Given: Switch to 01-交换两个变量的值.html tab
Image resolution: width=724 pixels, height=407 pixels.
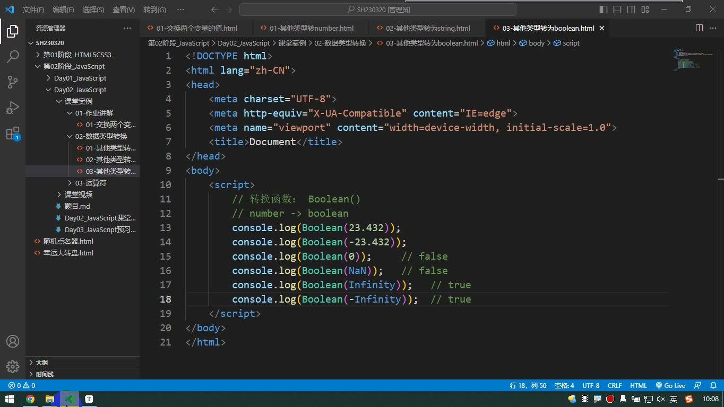Looking at the screenshot, I should coord(196,28).
